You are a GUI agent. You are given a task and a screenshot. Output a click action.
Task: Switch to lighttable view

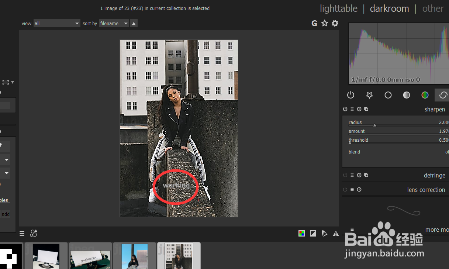pyautogui.click(x=339, y=8)
